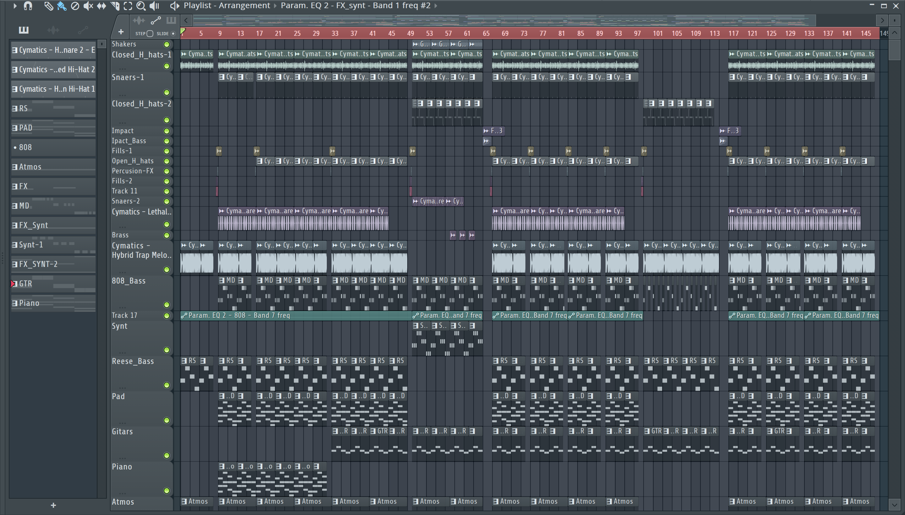
Task: Select the Zoom magnifier tool
Action: (x=141, y=6)
